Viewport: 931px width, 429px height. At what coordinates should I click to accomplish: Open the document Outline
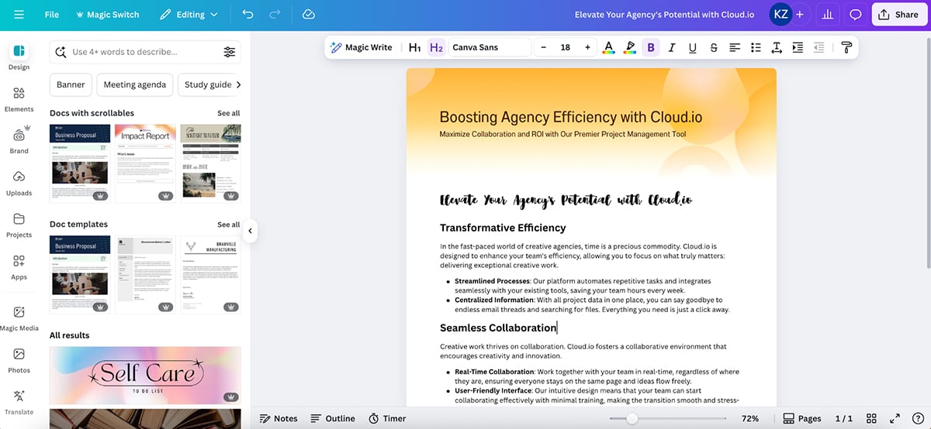click(332, 418)
